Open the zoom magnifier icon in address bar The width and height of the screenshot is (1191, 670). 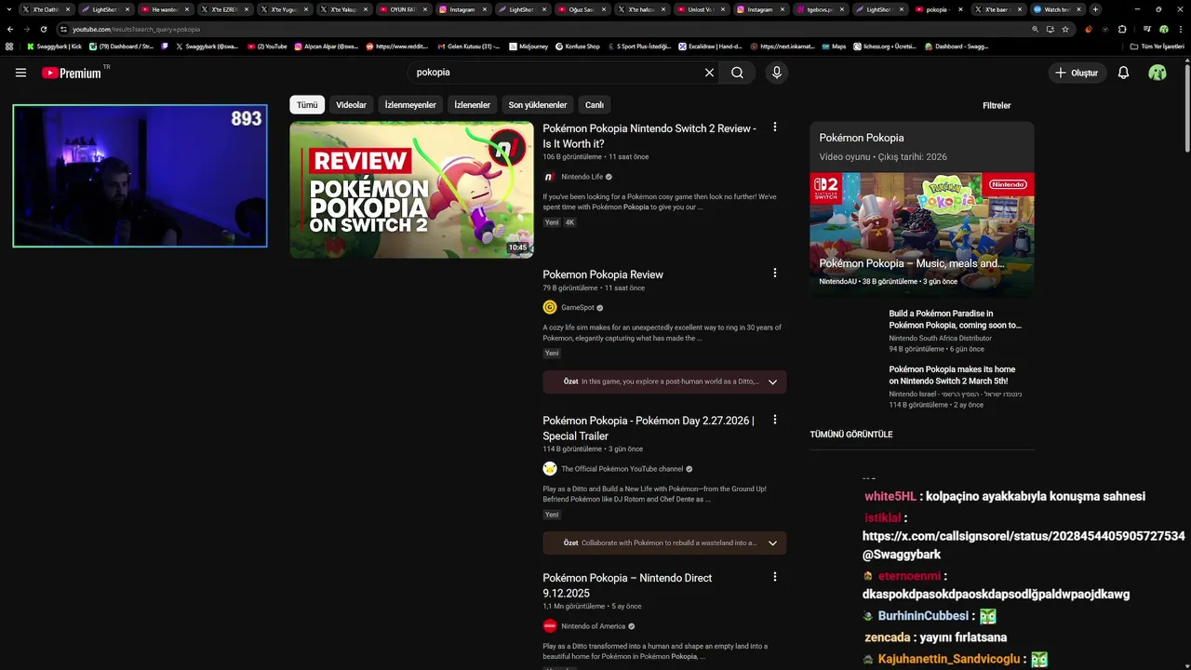coord(1035,29)
